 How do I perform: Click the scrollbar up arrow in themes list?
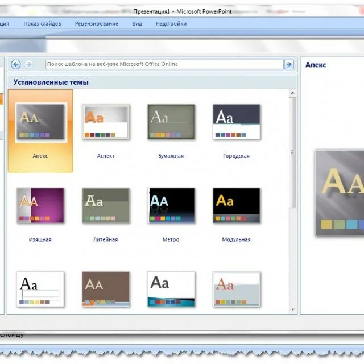coord(293,93)
